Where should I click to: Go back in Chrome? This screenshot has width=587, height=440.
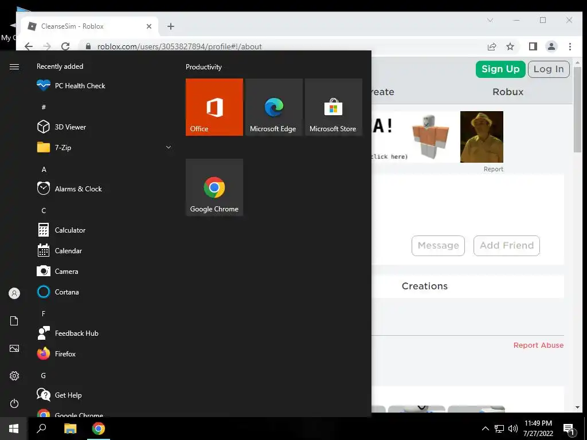[29, 46]
